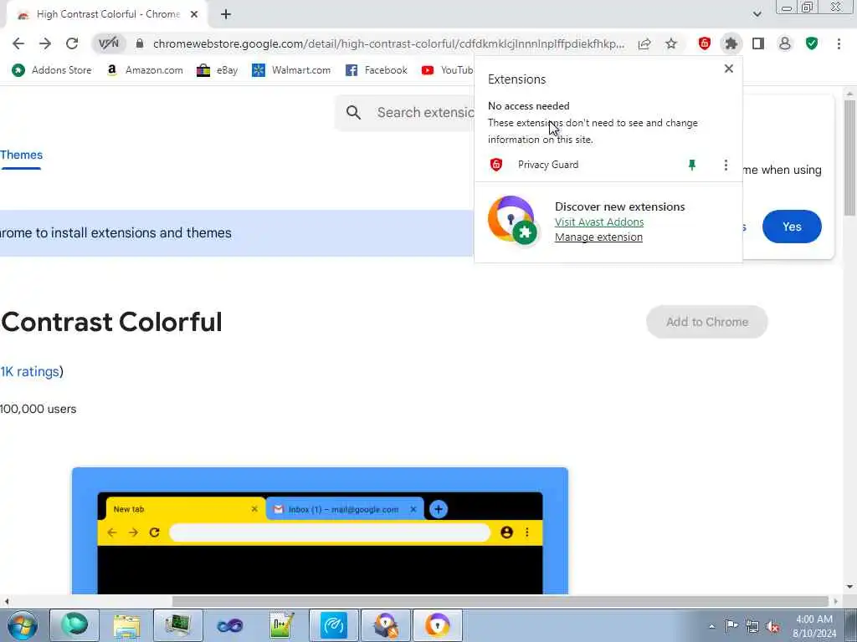
Task: Reload the current page
Action: pyautogui.click(x=72, y=43)
